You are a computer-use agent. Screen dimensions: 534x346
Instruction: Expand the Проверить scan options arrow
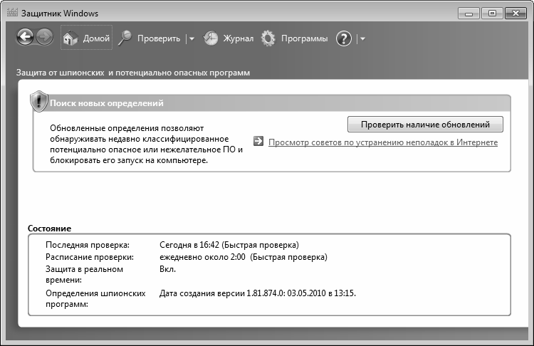192,39
